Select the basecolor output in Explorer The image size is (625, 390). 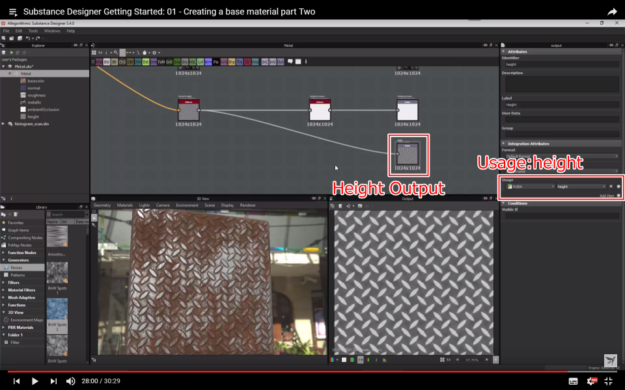click(36, 81)
